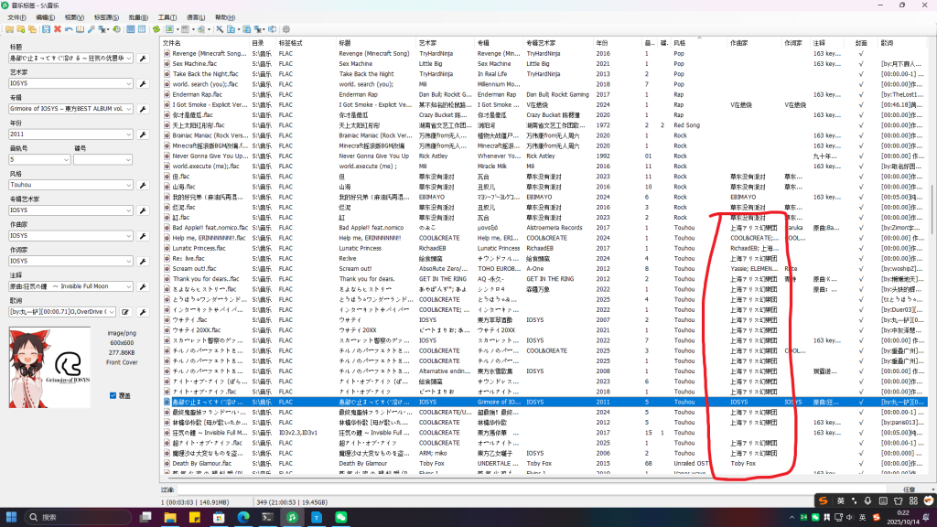Click the save tags disk icon in toolbar

tap(46, 29)
